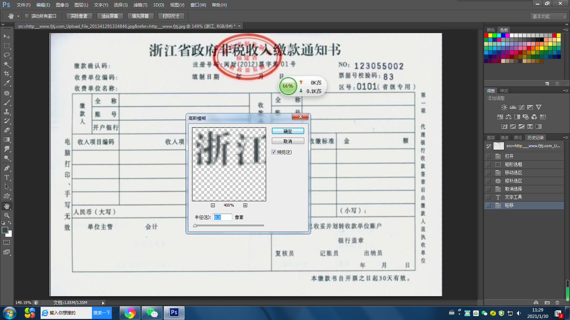Screen dimensions: 570x320
Task: Expand the toolbox double-arrow
Action: tap(3, 25)
